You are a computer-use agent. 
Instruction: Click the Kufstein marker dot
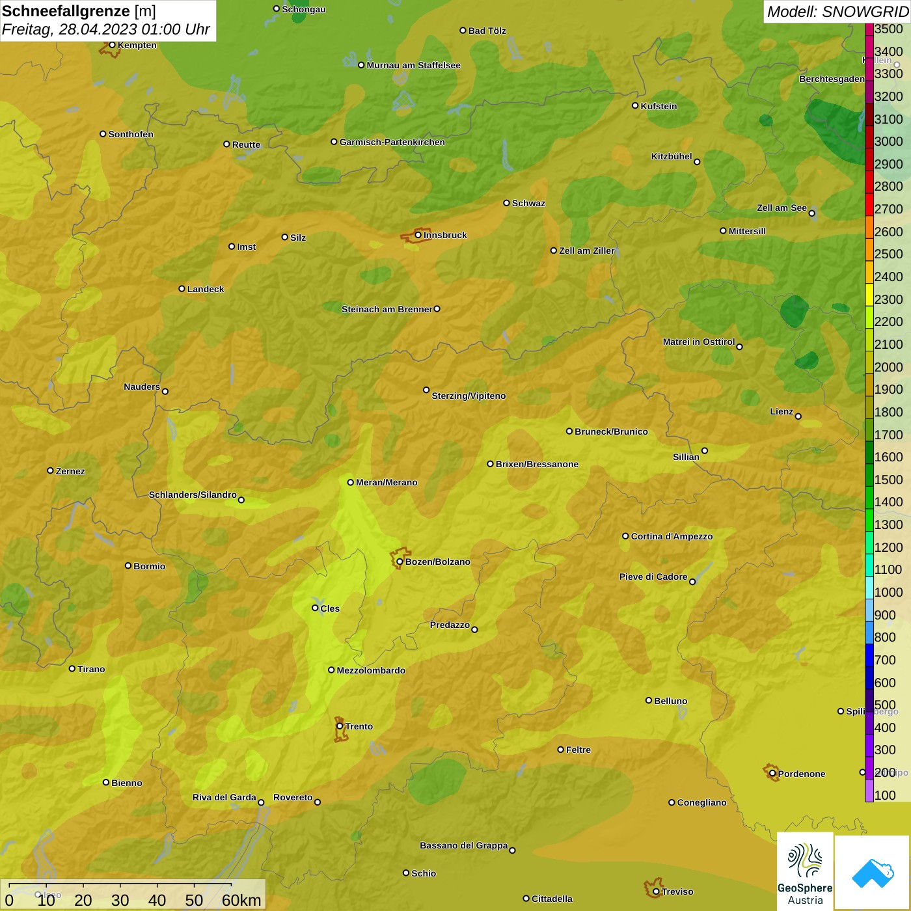click(x=635, y=105)
